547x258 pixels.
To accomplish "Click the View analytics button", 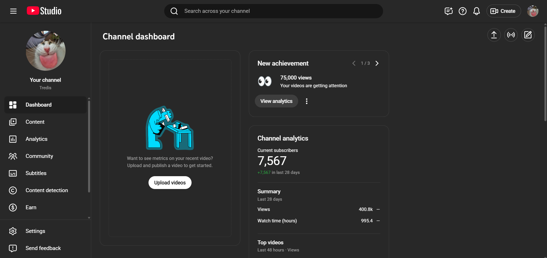I will 276,101.
